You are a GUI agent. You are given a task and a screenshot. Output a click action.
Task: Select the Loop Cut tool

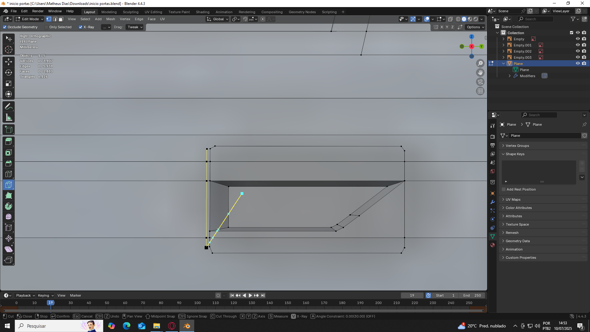click(9, 174)
